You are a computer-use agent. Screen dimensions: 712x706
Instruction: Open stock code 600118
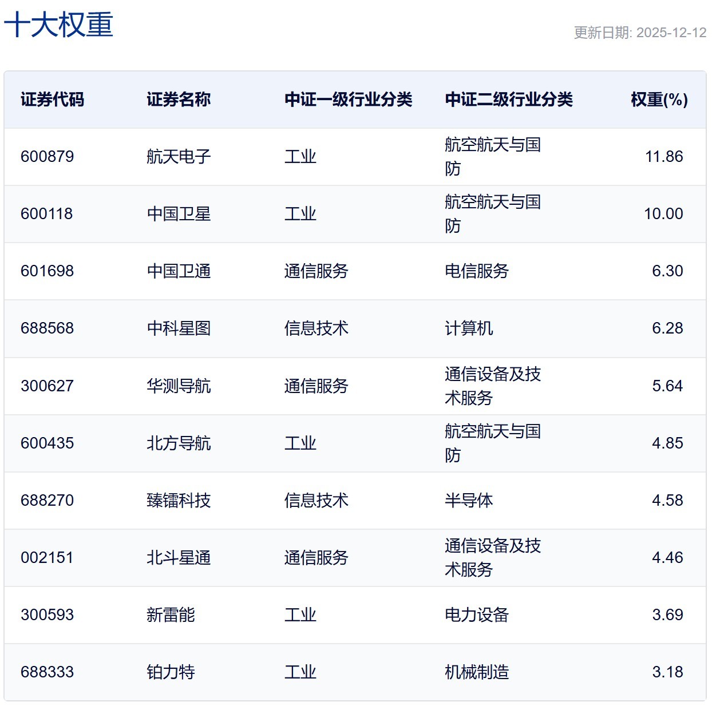[x=48, y=214]
